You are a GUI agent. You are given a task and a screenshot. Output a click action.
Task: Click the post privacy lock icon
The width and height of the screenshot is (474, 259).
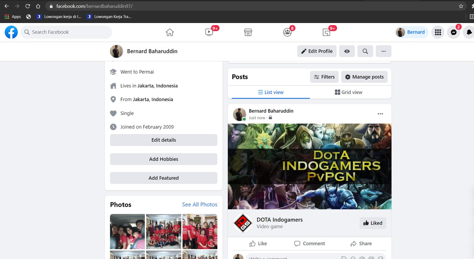tap(270, 117)
